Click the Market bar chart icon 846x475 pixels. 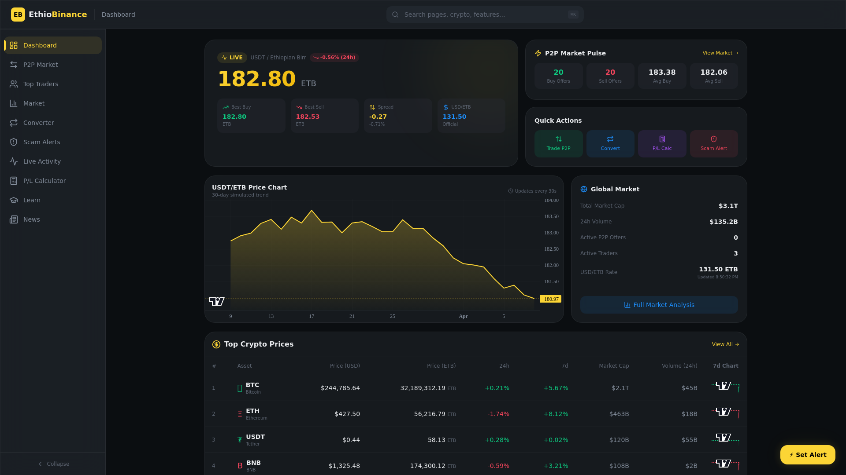click(14, 103)
